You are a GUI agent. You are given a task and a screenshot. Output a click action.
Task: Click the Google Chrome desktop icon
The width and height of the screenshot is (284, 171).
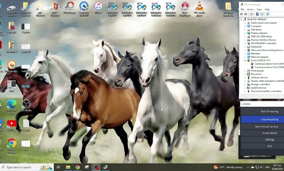pyautogui.click(x=12, y=143)
